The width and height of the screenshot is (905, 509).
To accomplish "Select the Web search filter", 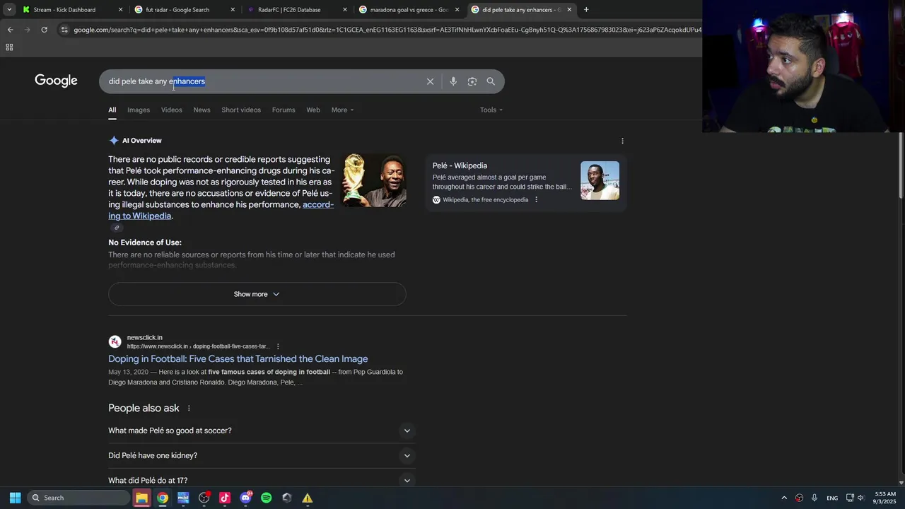I will point(313,110).
